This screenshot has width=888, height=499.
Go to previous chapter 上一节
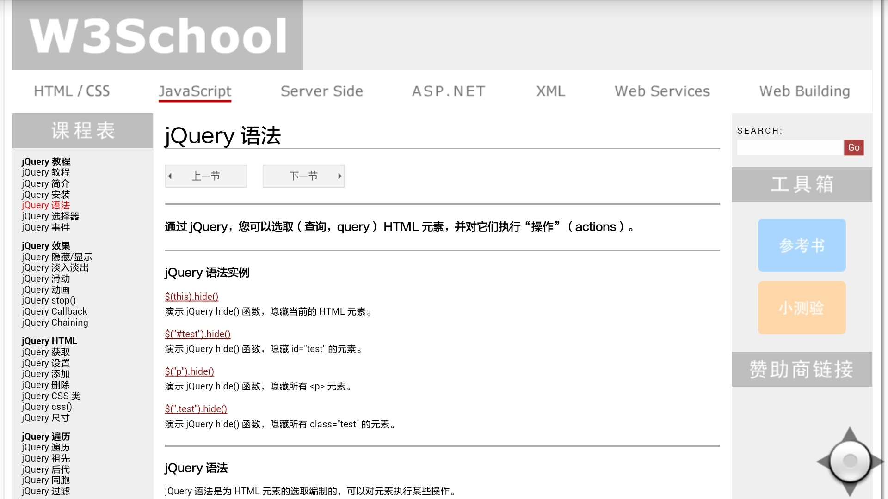click(206, 176)
